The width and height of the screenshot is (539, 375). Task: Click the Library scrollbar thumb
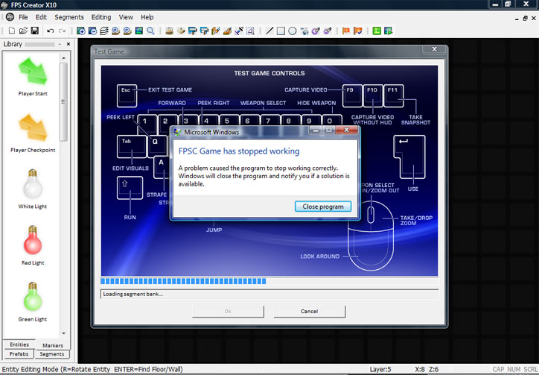(63, 101)
